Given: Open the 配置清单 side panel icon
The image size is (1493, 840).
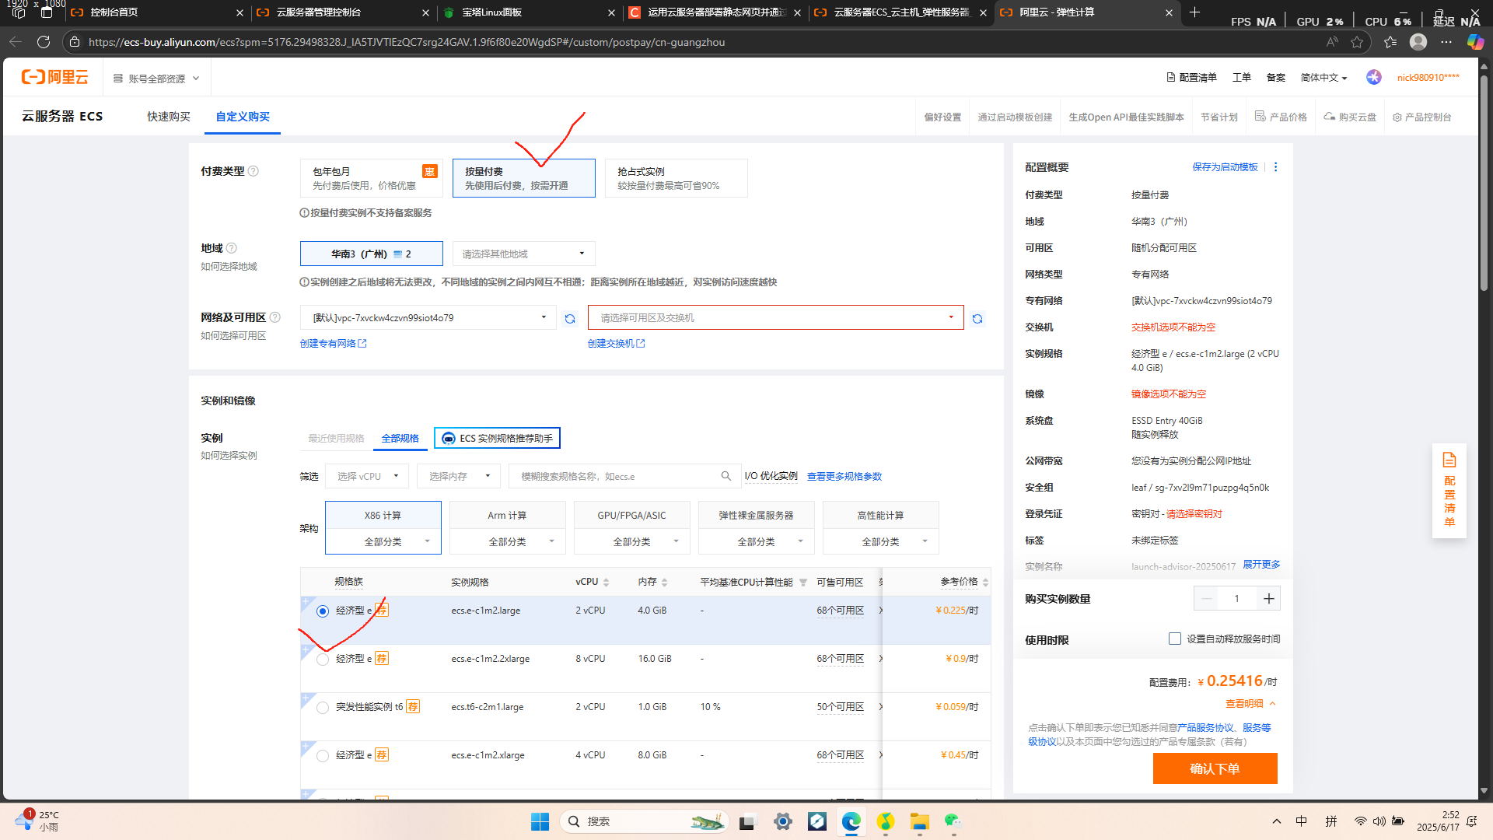Looking at the screenshot, I should [x=1449, y=490].
